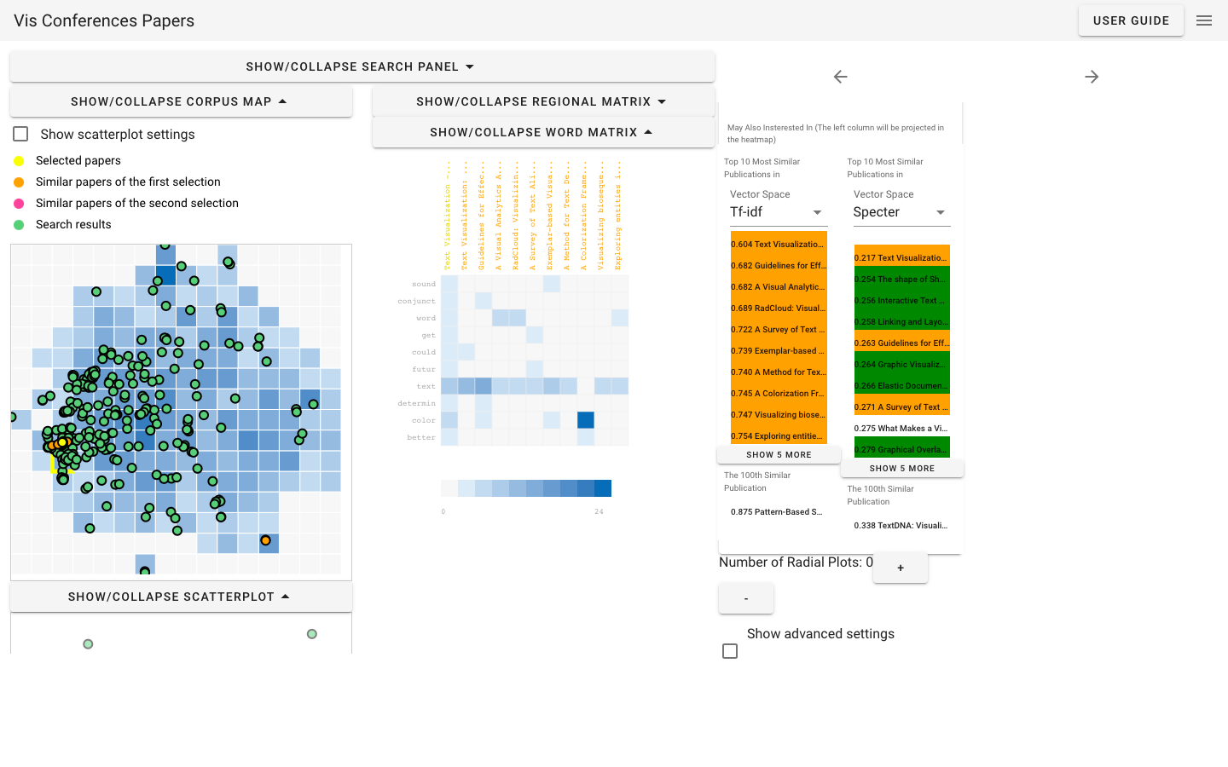Select '0.264 Graphic Visualiz...' publication
The image size is (1228, 767).
point(902,365)
